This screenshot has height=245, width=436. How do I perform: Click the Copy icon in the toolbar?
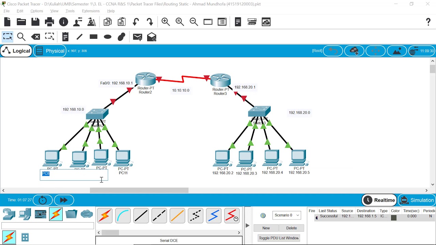pyautogui.click(x=108, y=22)
